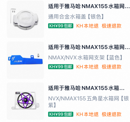Open first 适用于雅马哈 NMAX155 水箱网 title
This screenshot has height=122, width=130.
(89, 6)
